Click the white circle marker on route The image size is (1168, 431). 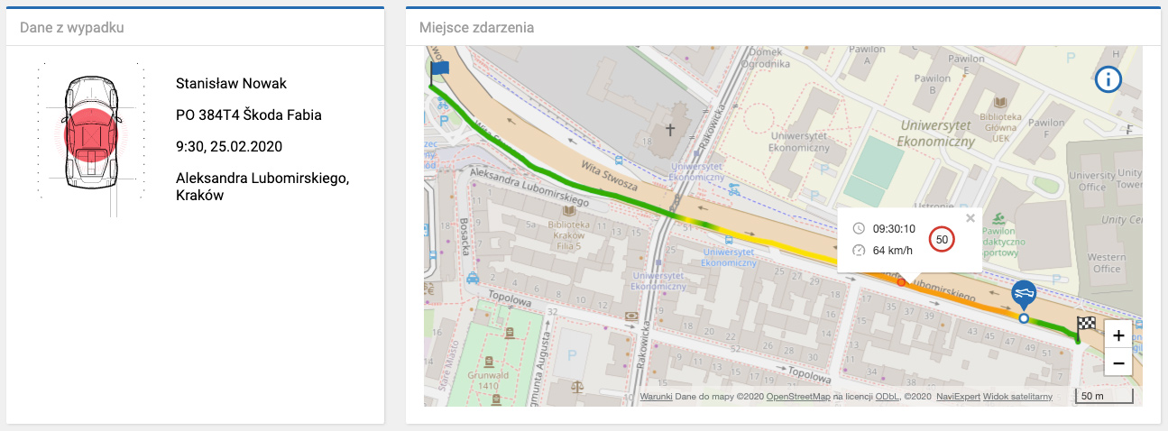[1023, 318]
